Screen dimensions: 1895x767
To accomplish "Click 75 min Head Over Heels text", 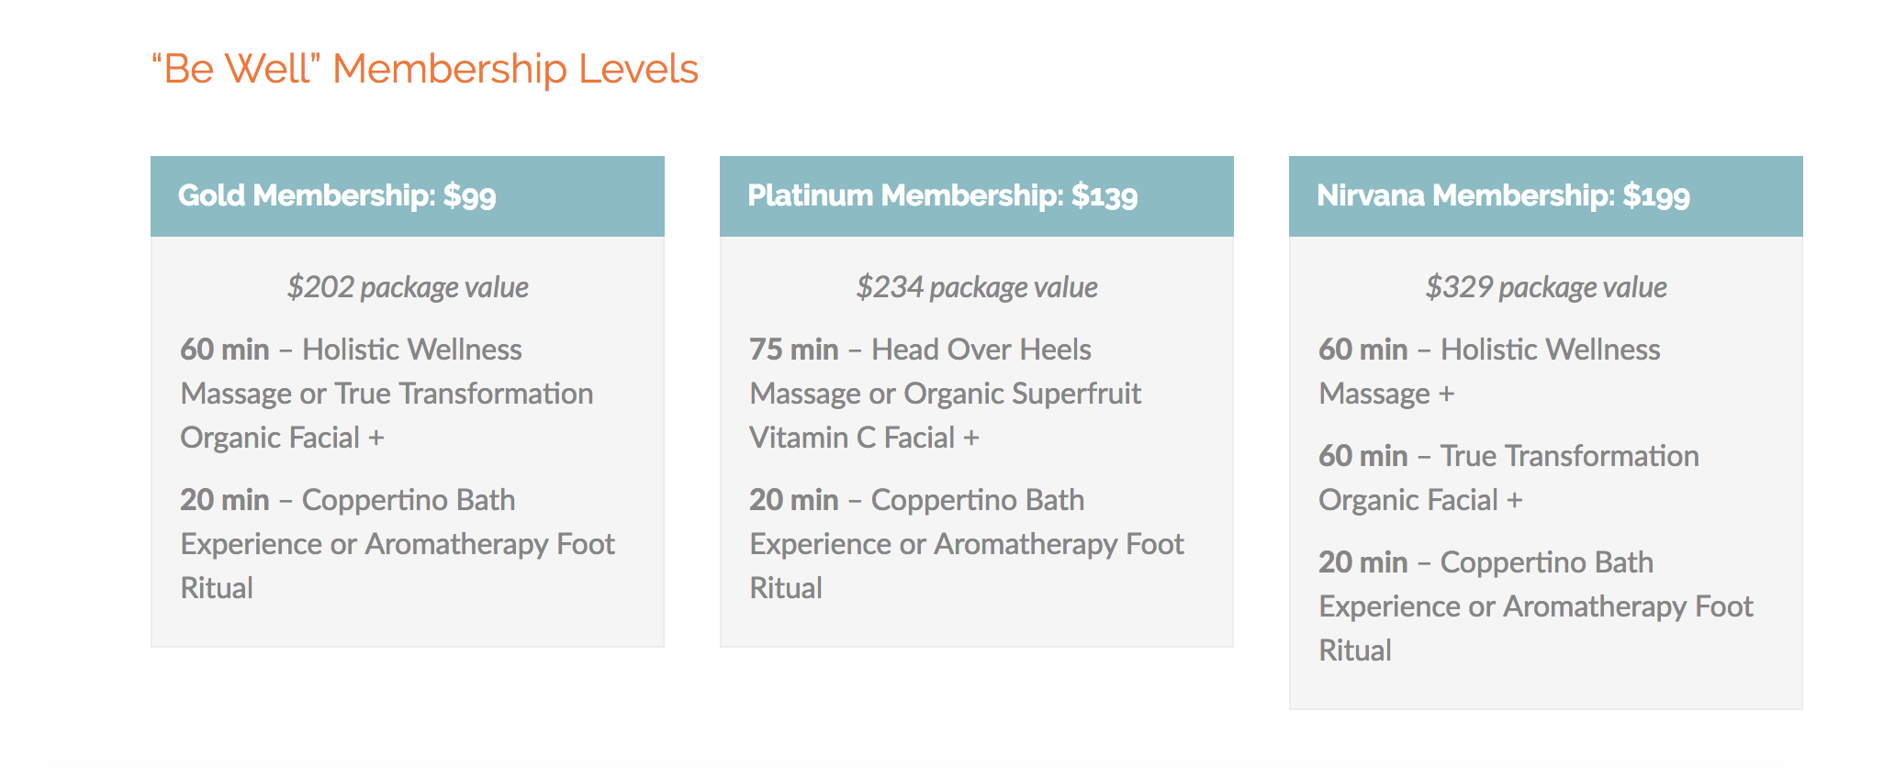I will tap(920, 350).
